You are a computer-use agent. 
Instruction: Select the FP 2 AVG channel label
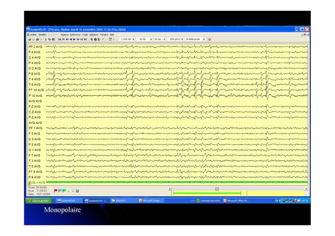(35, 47)
